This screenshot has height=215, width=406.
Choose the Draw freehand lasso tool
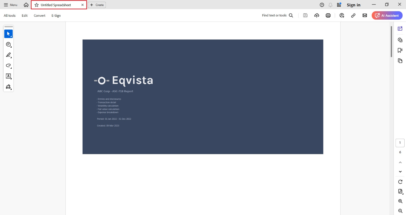[x=9, y=66]
